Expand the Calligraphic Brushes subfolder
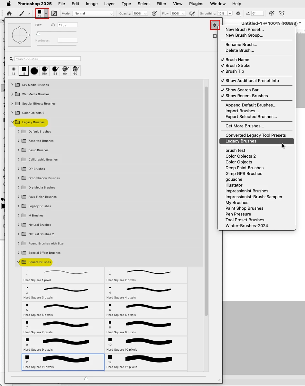The image size is (305, 386). (19, 160)
